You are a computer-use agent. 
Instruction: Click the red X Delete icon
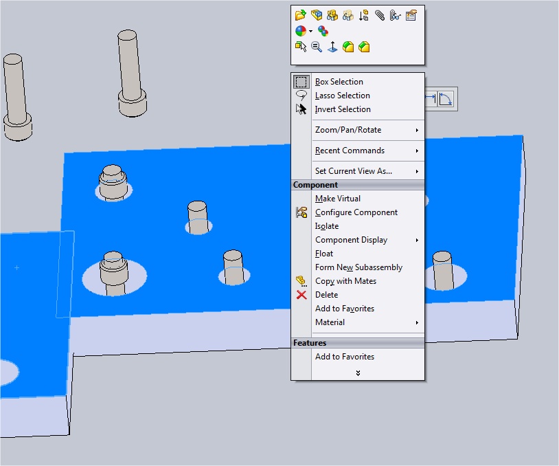[301, 295]
